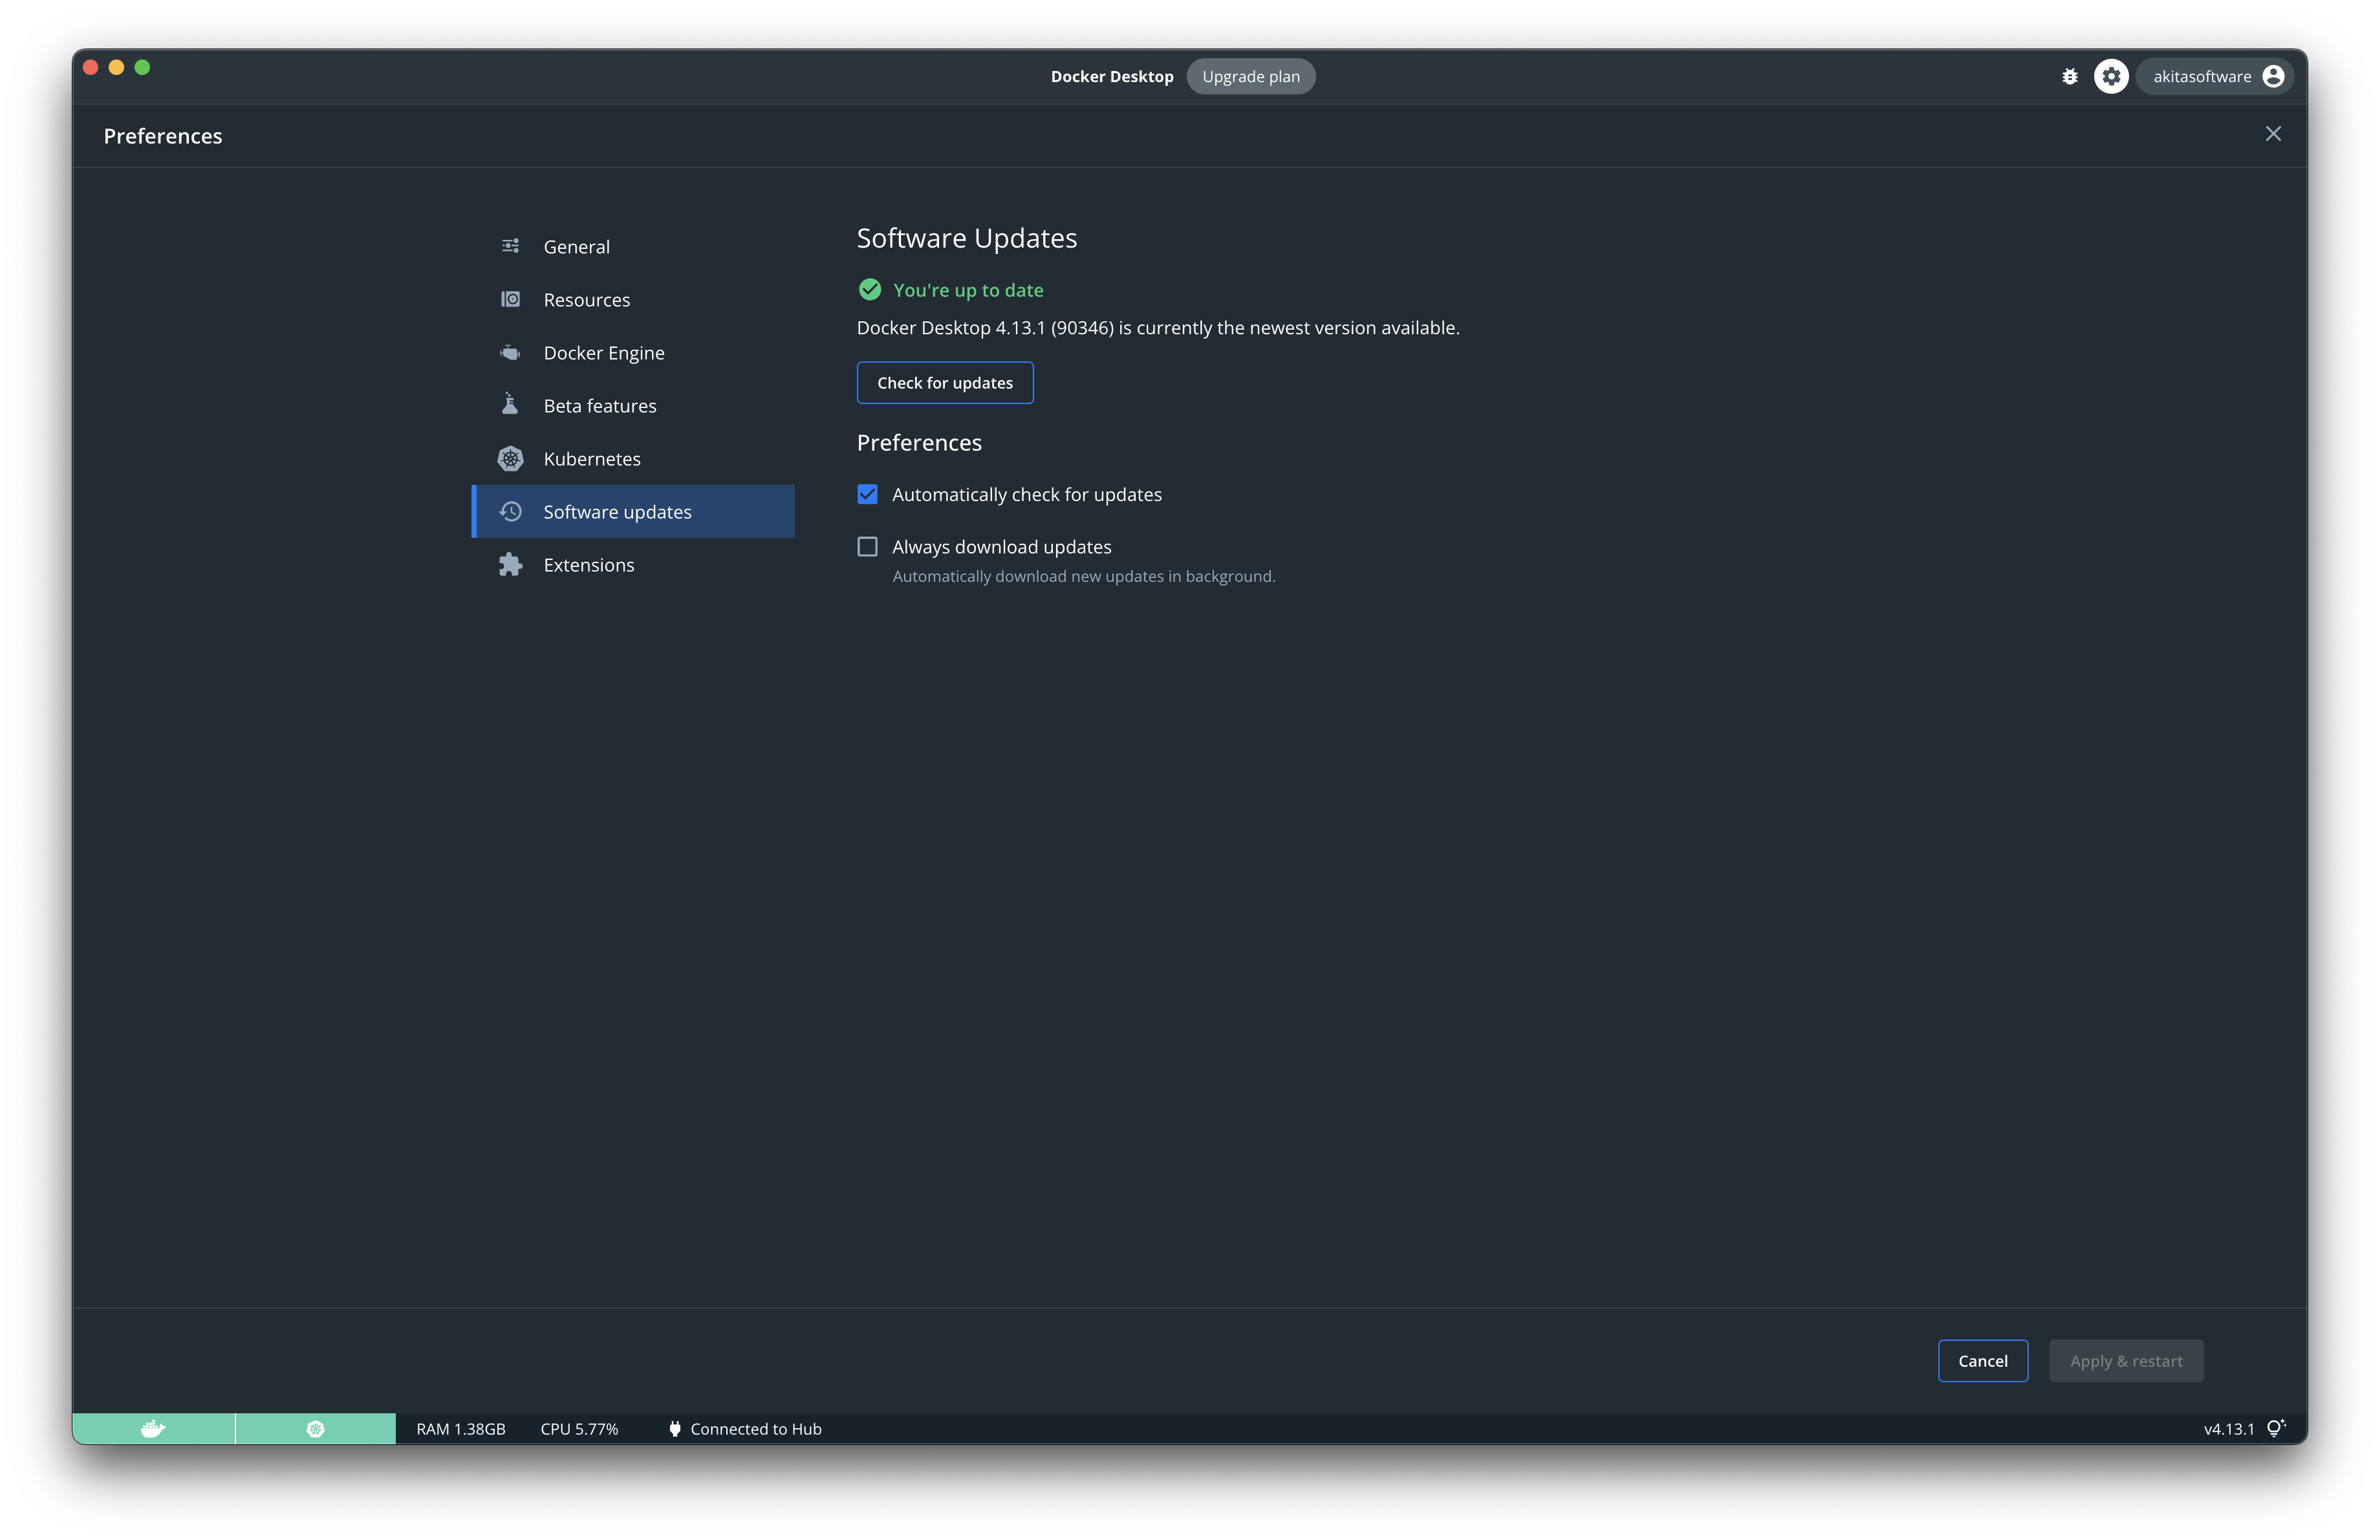Viewport: 2380px width, 1540px height.
Task: Click the Kubernetes status icon in footer
Action: [315, 1428]
